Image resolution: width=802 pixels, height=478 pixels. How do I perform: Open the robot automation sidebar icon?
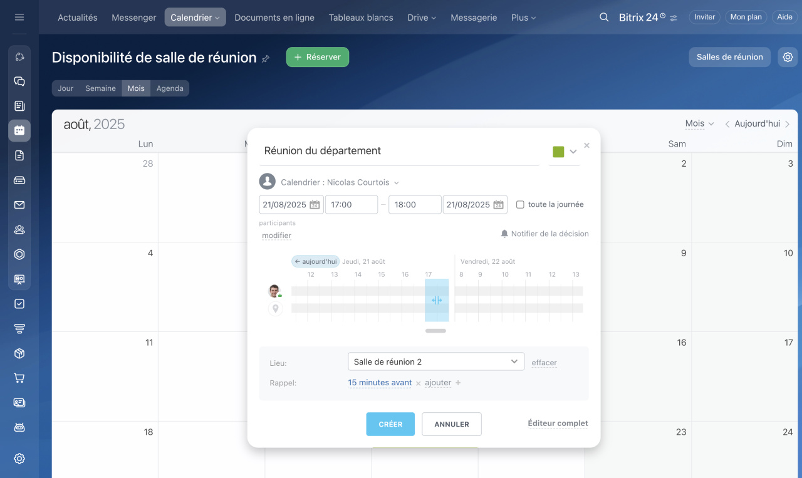point(19,427)
